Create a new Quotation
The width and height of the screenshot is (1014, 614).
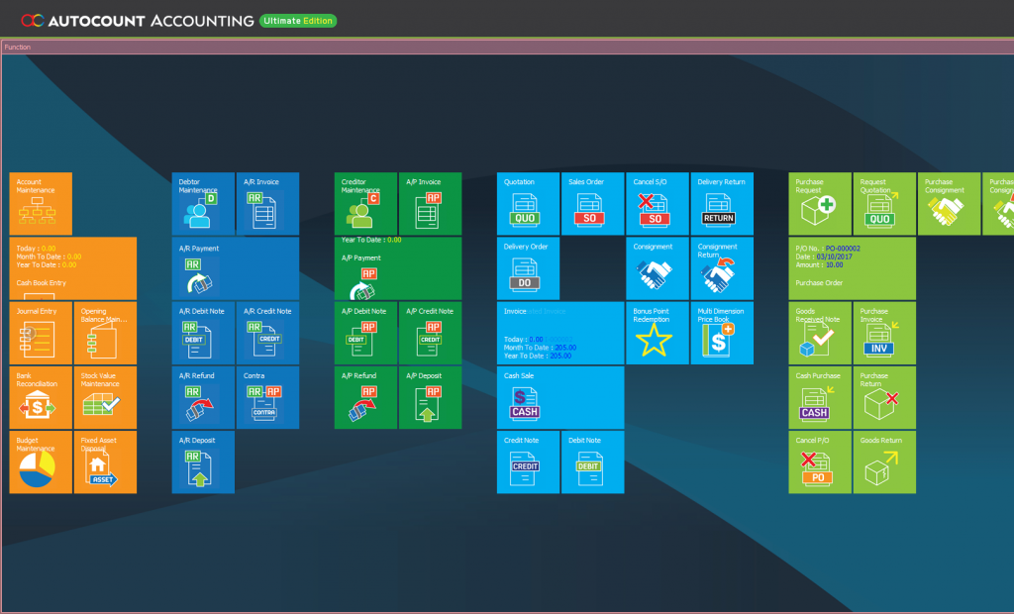(x=528, y=204)
